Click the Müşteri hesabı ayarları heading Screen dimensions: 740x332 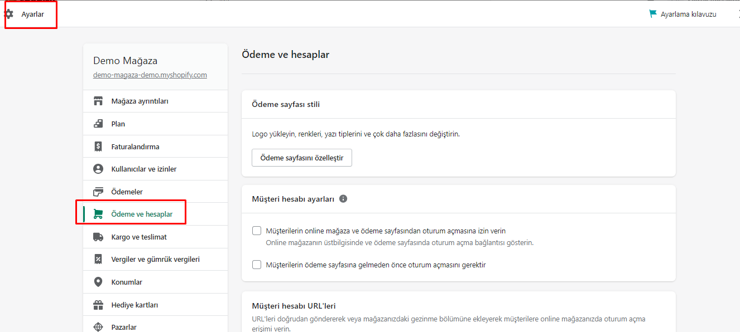293,199
